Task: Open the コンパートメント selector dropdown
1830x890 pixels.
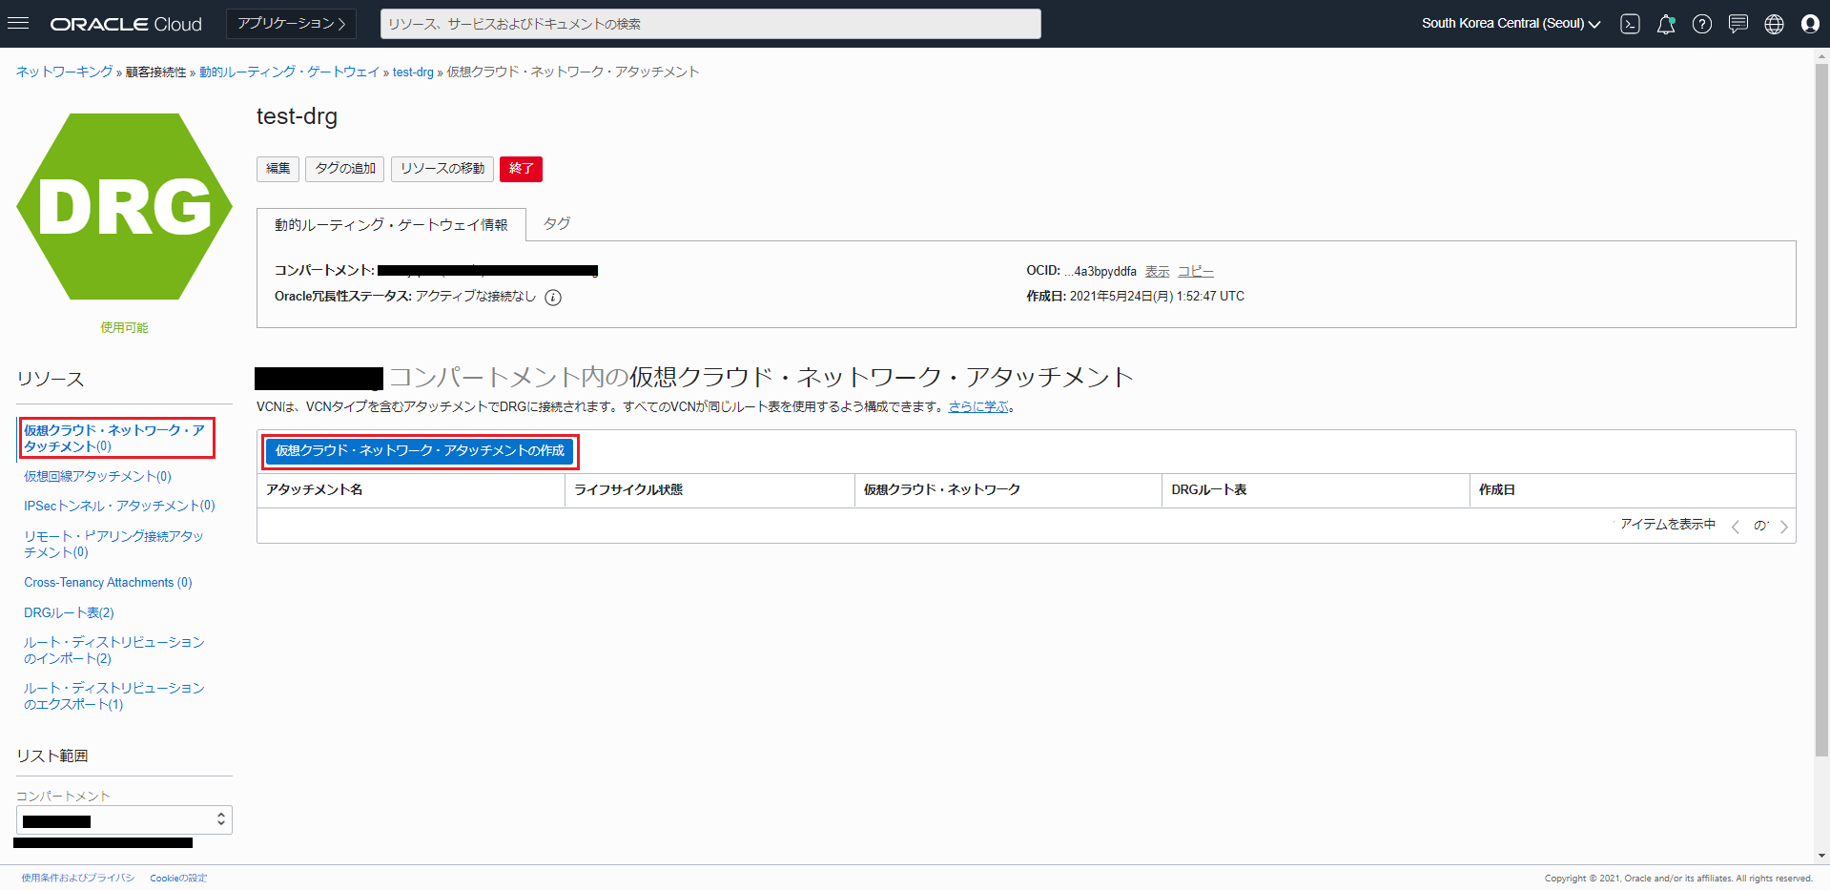Action: (x=124, y=820)
